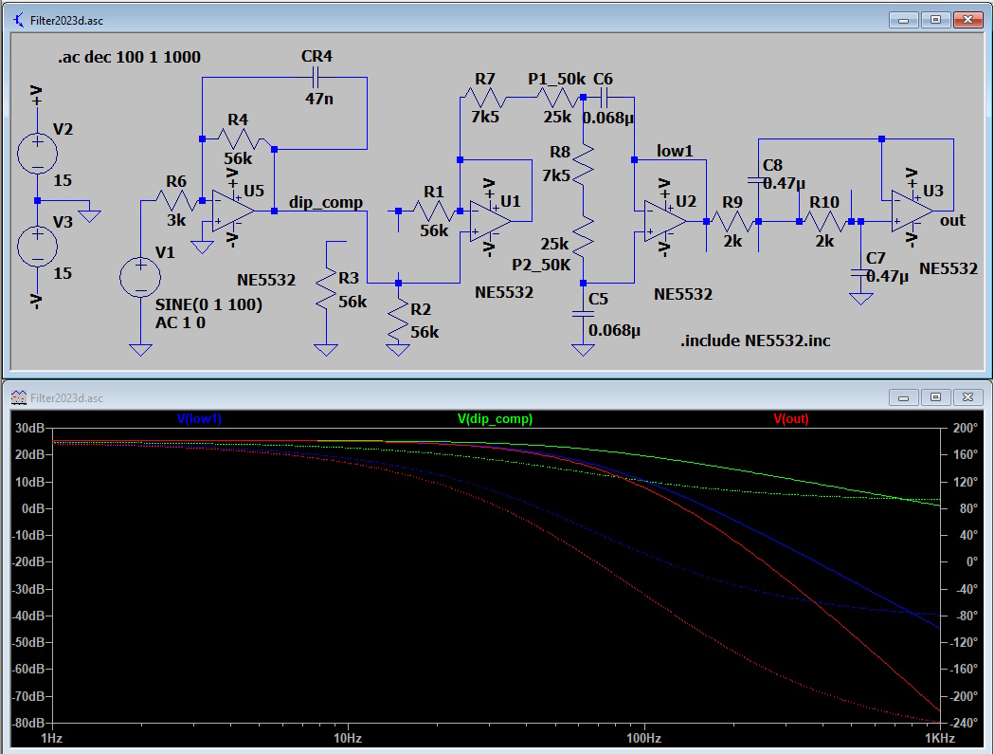Click the V2 voltage source symbol
The width and height of the screenshot is (994, 754).
(x=37, y=153)
